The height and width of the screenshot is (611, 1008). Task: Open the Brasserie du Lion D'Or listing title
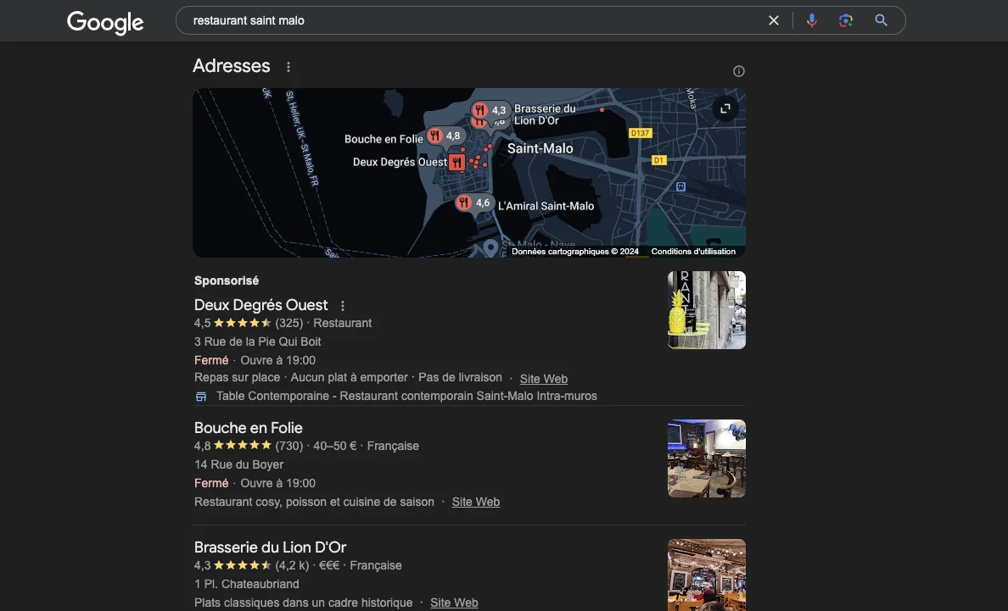270,547
